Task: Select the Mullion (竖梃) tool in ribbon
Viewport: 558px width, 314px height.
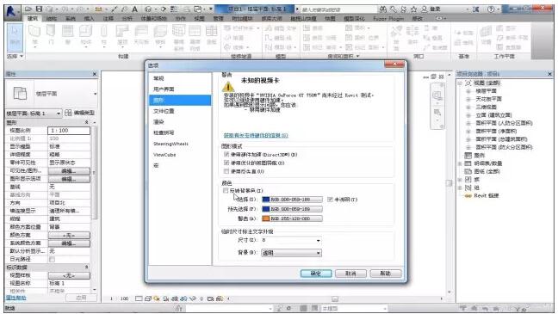Action: pyautogui.click(x=211, y=35)
